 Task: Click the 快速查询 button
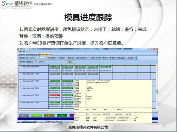pyautogui.click(x=70, y=62)
